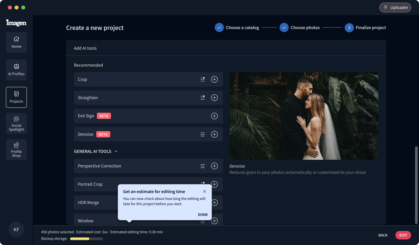Dismiss tooltip with Done

[203, 215]
